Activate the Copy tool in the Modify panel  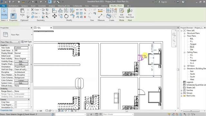point(61,16)
